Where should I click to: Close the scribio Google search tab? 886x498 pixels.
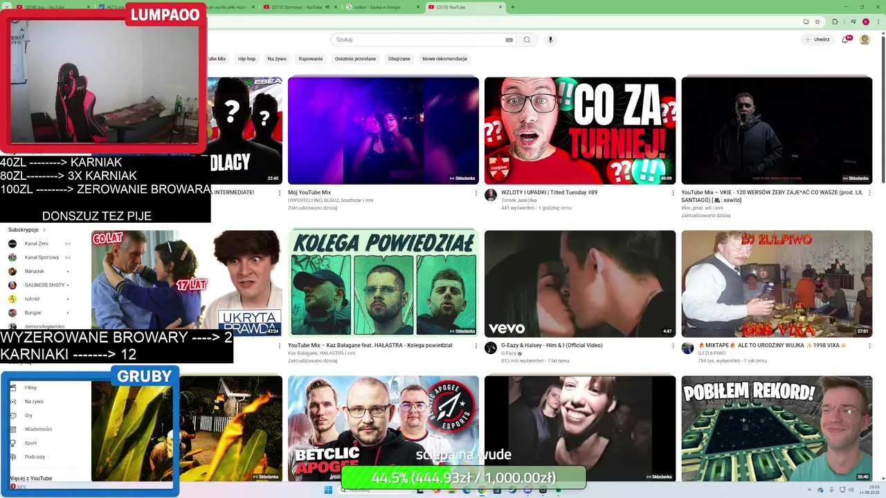click(418, 7)
